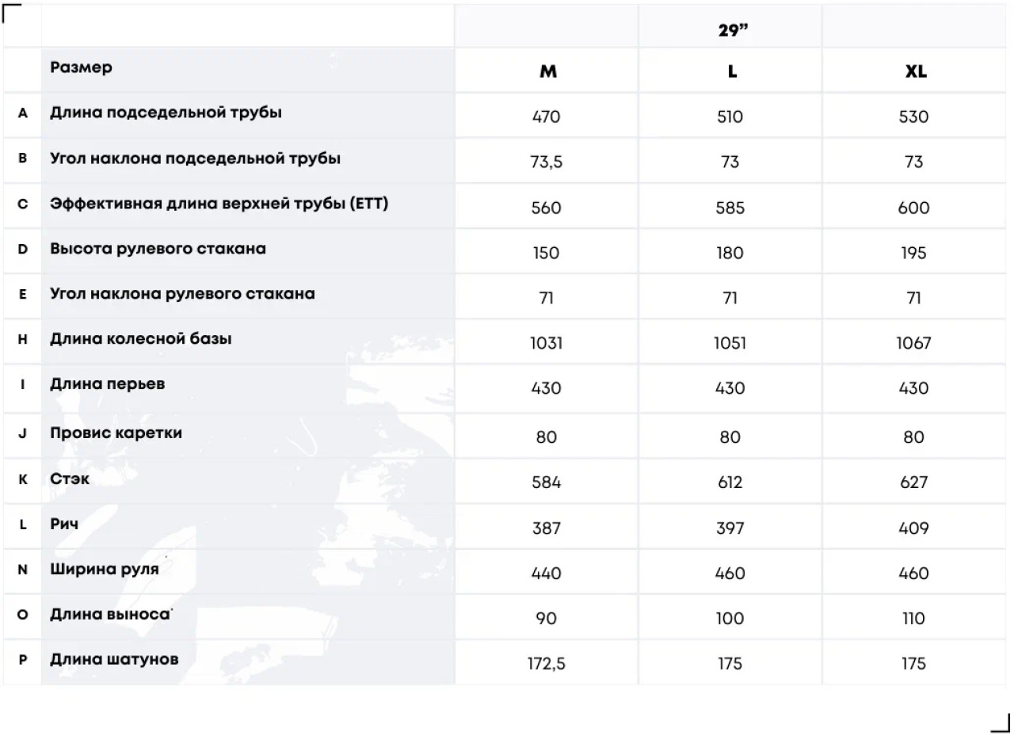1014x736 pixels.
Task: Click the 600 ETT value for XL
Action: (913, 208)
